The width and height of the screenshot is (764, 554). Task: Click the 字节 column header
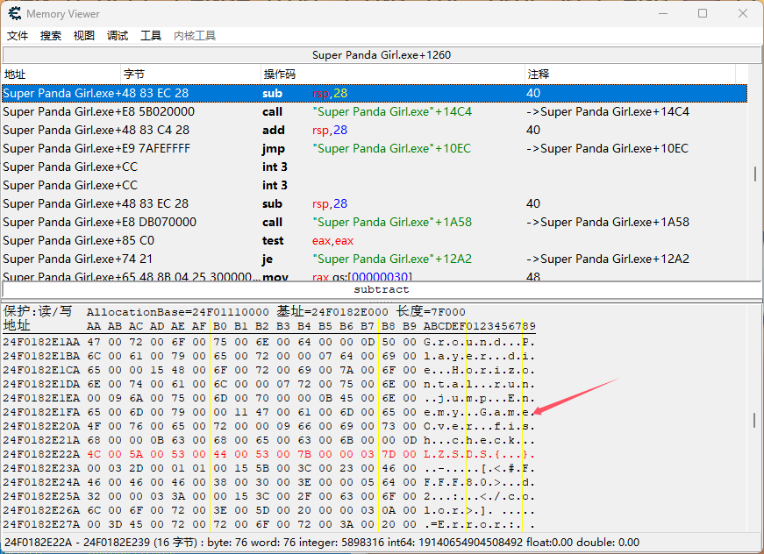[x=190, y=74]
